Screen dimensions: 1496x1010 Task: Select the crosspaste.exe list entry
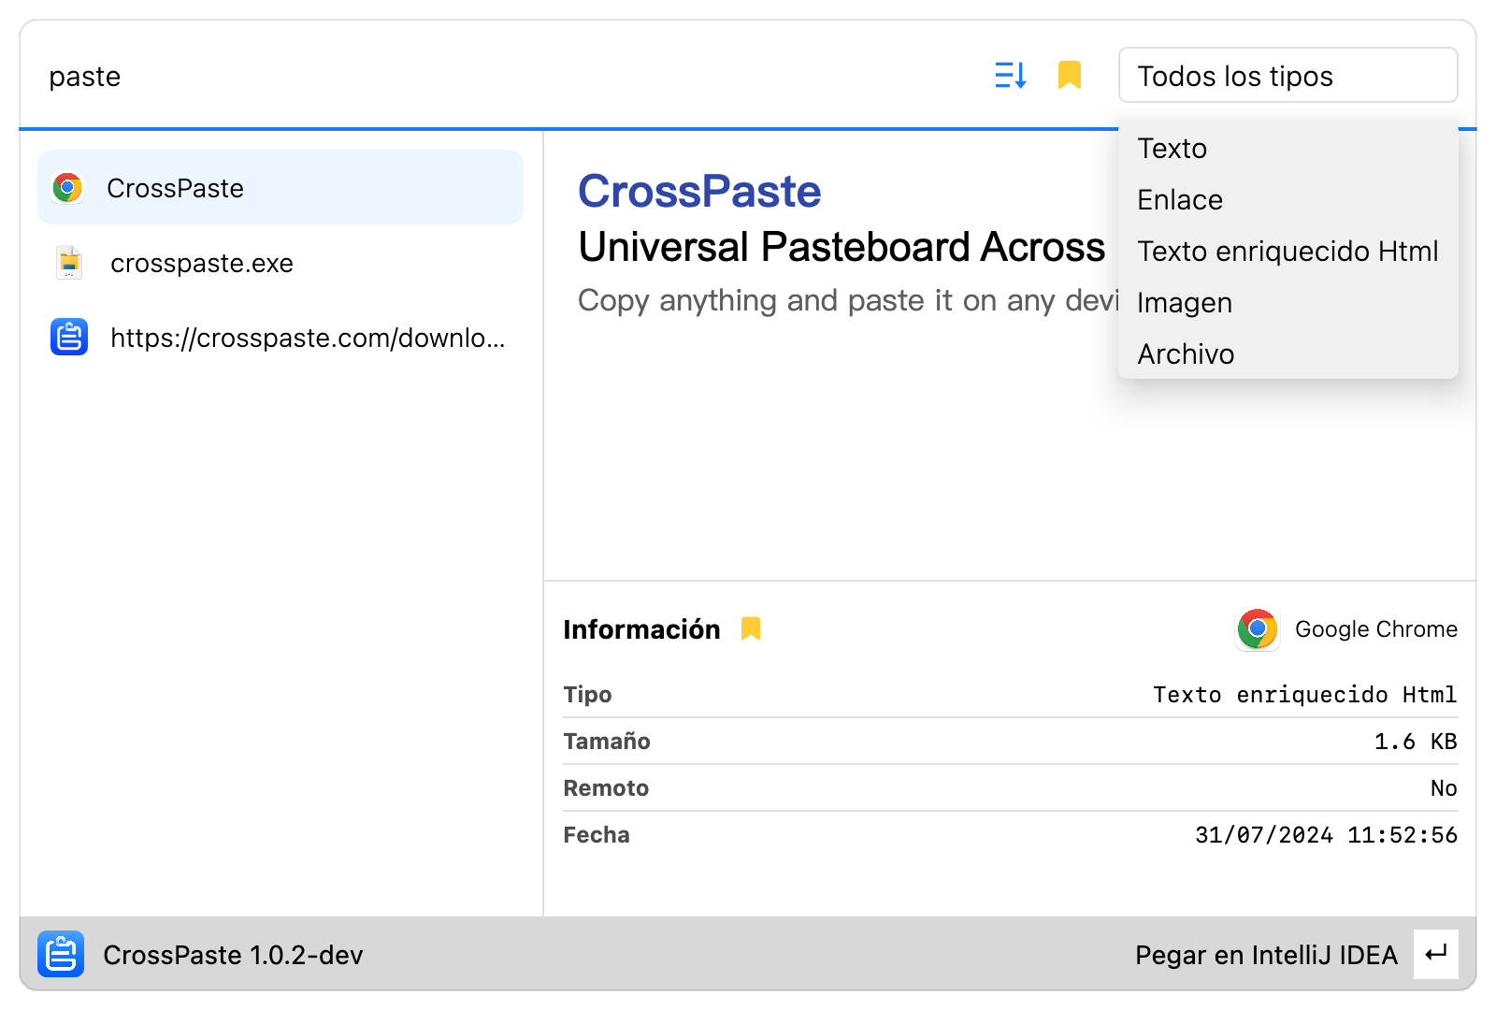pos(280,263)
